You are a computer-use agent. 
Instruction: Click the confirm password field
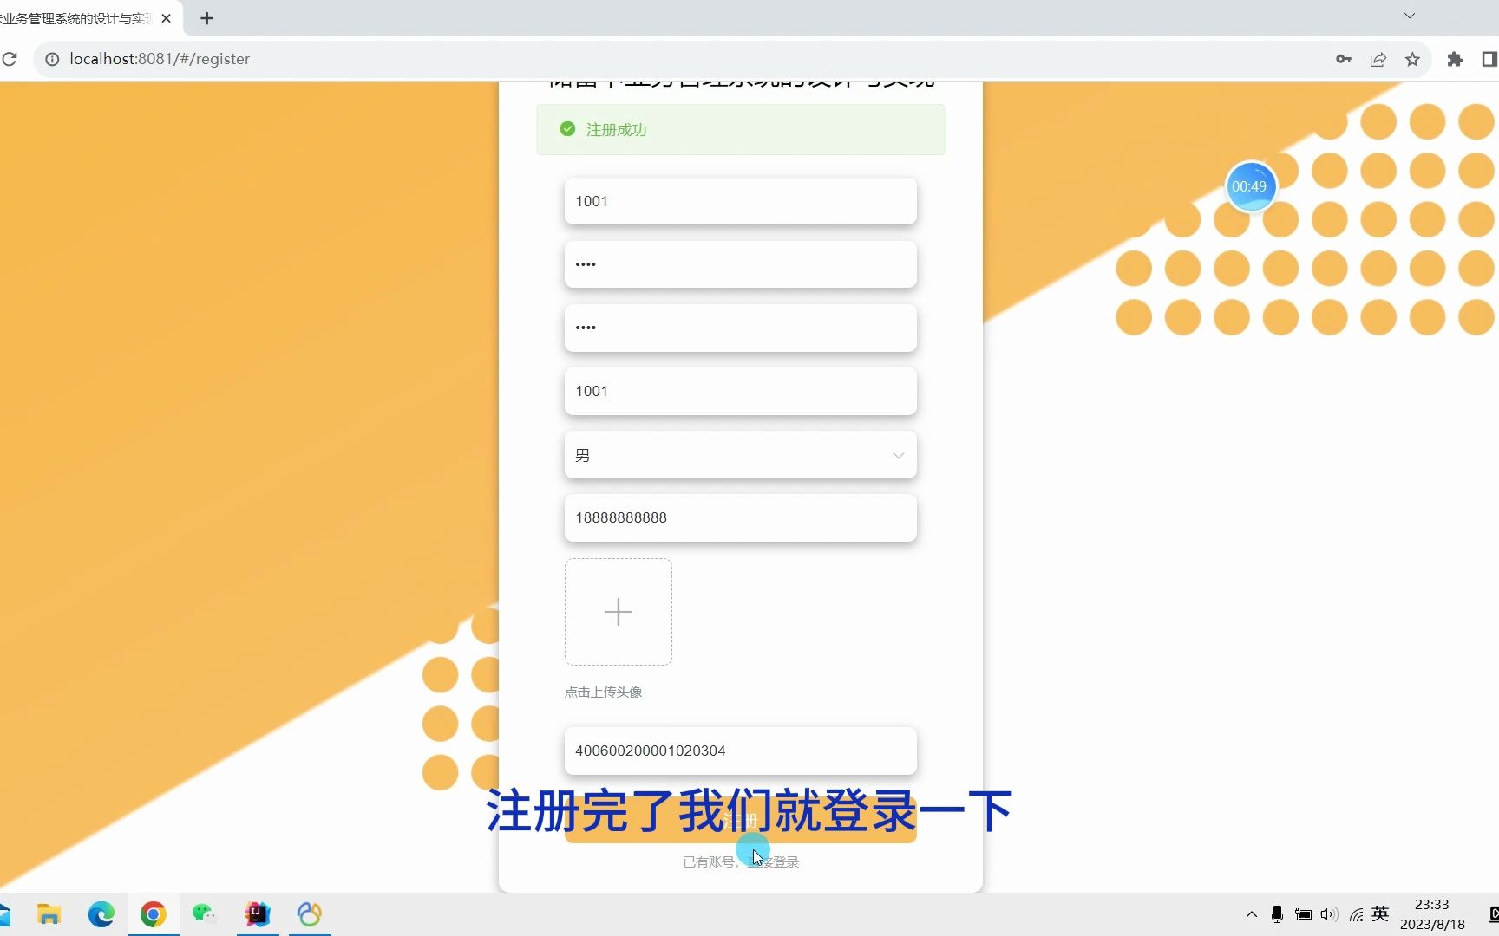740,328
